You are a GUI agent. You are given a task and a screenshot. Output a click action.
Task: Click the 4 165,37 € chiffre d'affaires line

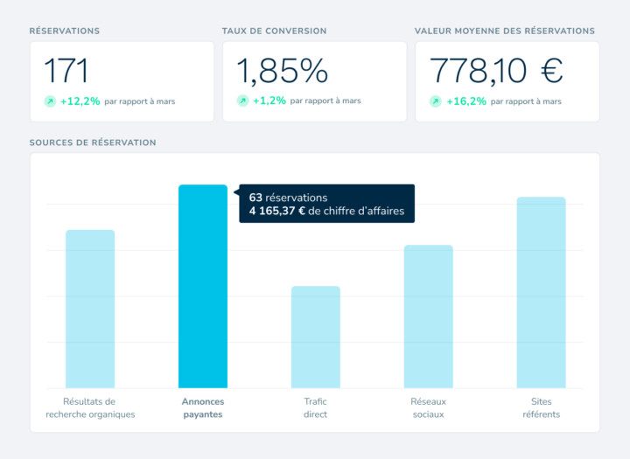326,211
